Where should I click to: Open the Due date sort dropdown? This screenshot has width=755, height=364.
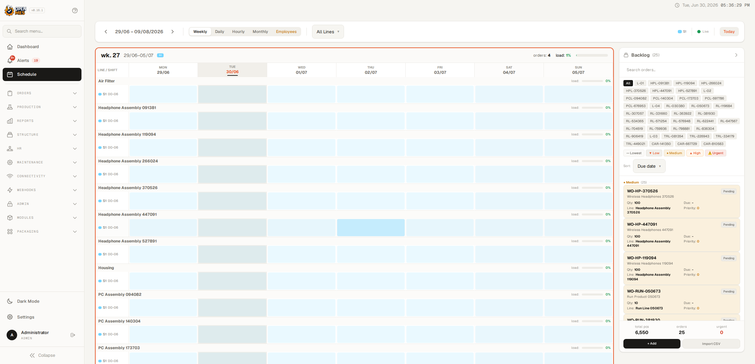[x=649, y=166]
